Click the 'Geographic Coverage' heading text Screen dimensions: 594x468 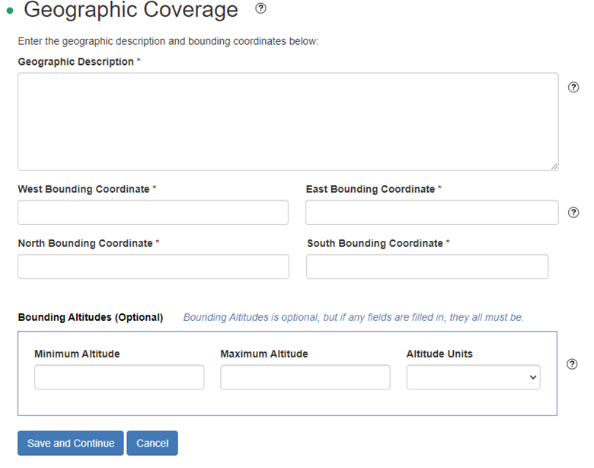(131, 9)
